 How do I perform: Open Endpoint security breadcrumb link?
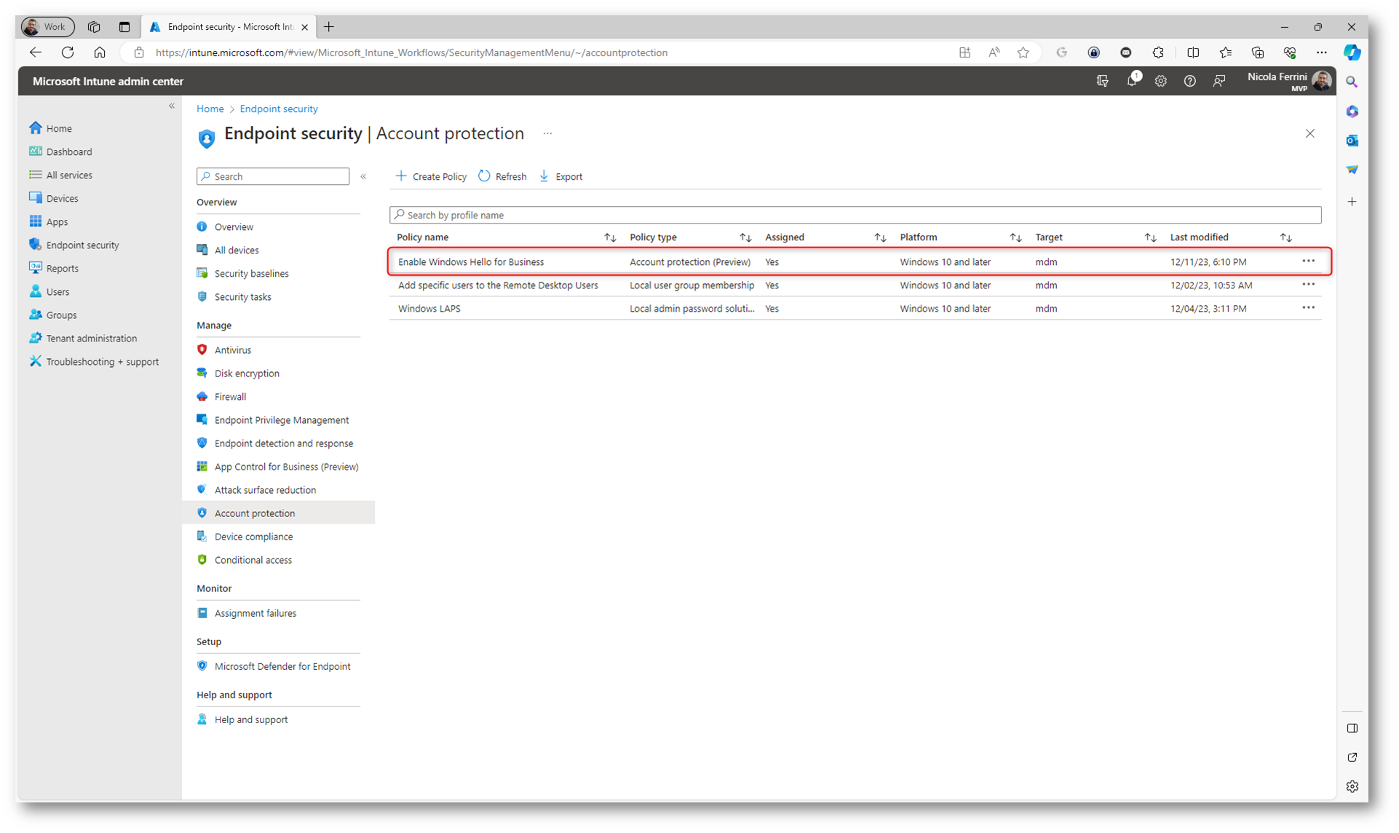pos(279,108)
